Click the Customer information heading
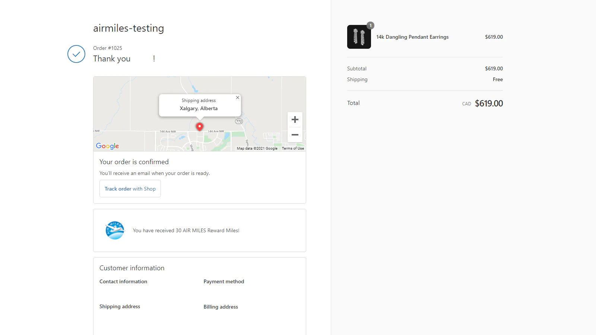 coord(132,268)
